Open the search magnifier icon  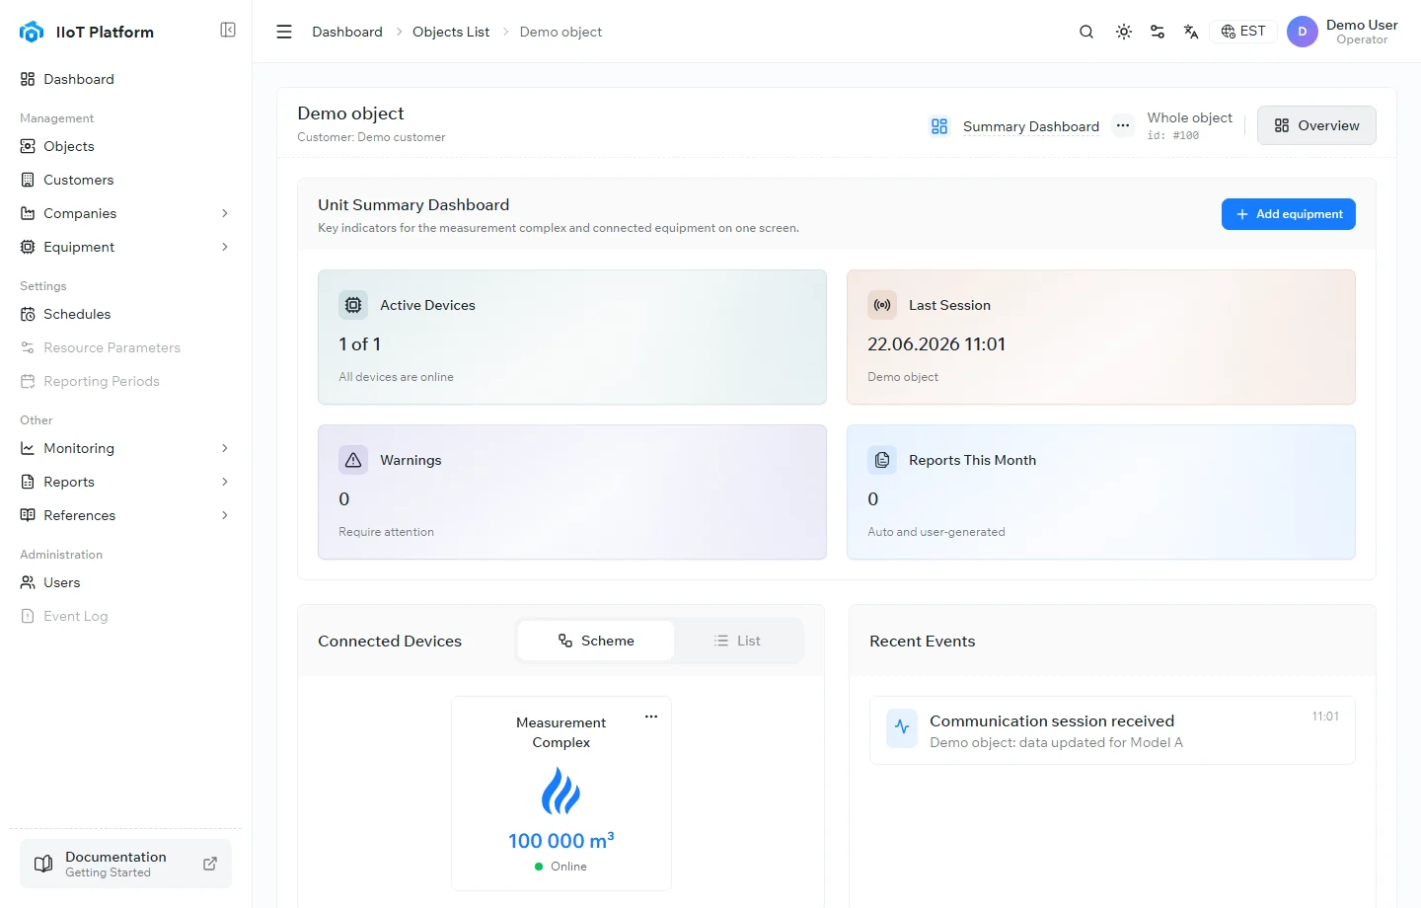pos(1086,32)
